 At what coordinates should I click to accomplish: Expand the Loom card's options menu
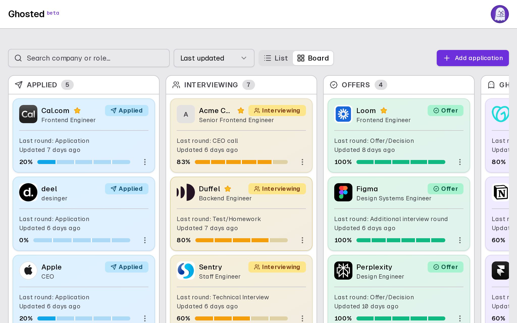pos(460,162)
